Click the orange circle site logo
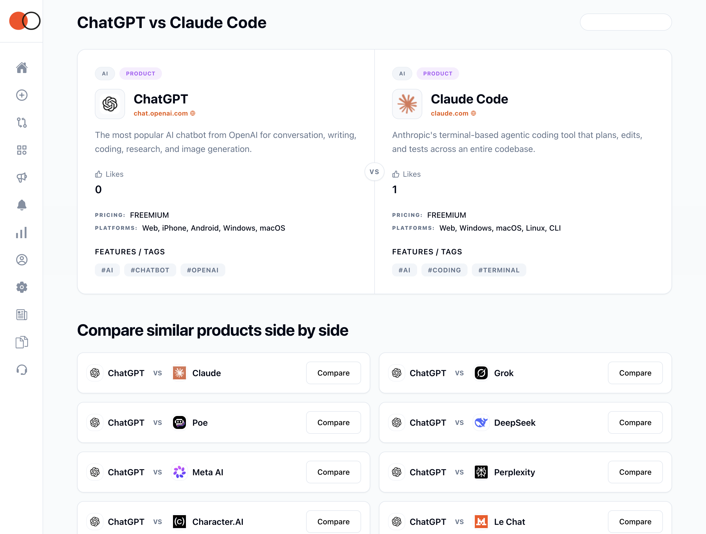 [24, 21]
